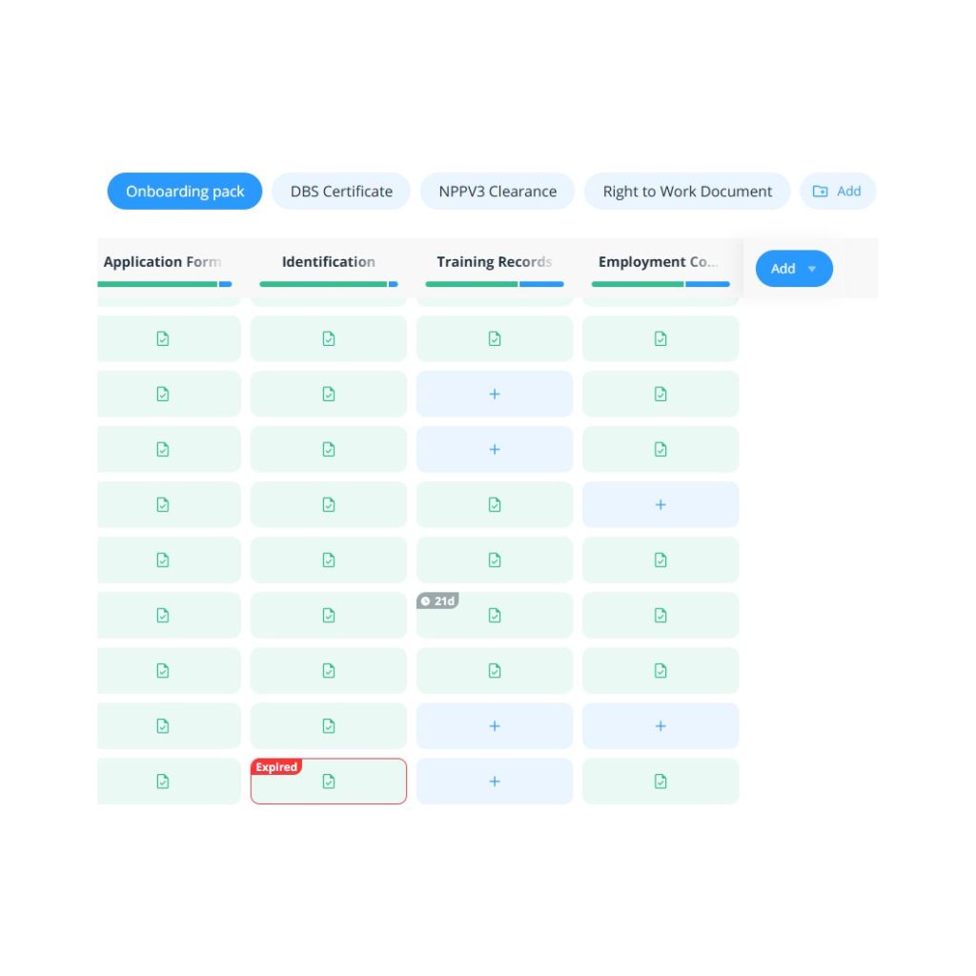Viewport: 976px width, 976px height.
Task: Click the Training Records column progress bar
Action: click(x=495, y=284)
